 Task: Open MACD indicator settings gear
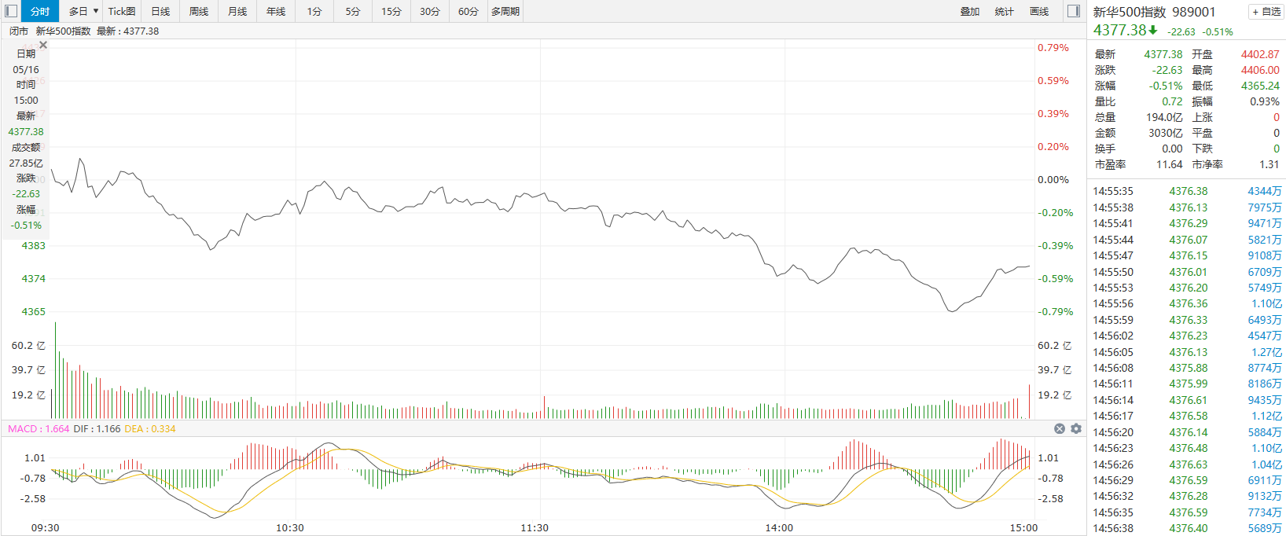coord(1076,428)
